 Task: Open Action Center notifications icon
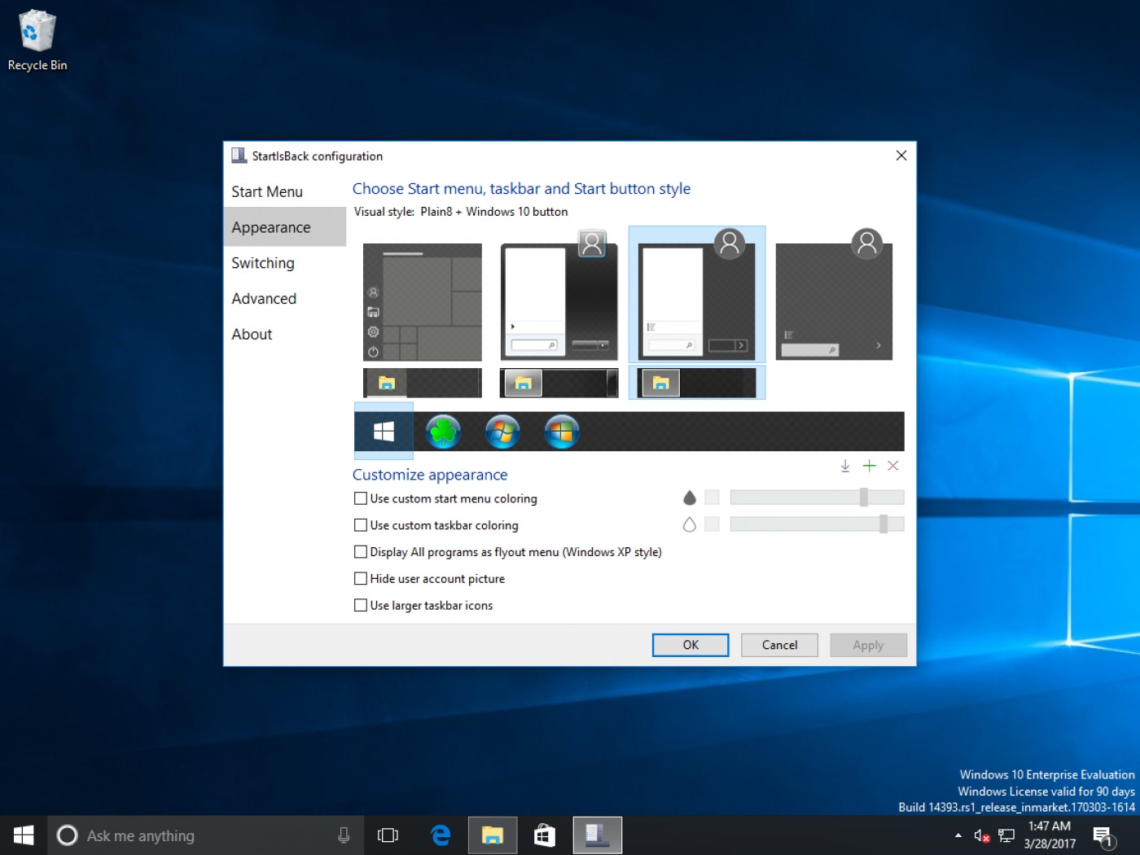coord(1103,836)
